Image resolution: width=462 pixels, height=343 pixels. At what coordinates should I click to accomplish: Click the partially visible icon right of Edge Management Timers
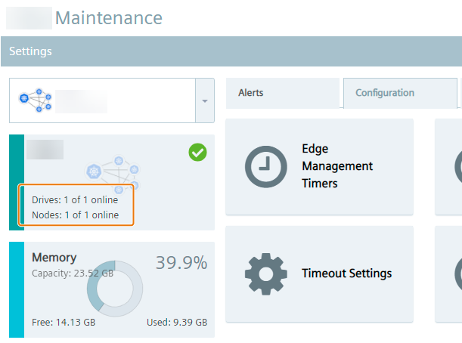click(457, 166)
